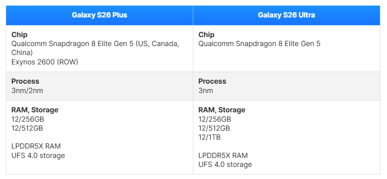This screenshot has height=179, width=387.
Task: Click 12/512GB in the S26 Plus column
Action: click(x=27, y=128)
